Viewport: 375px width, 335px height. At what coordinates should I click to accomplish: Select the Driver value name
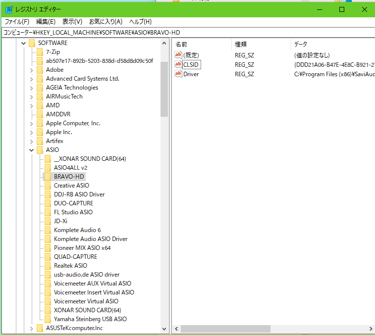pos(191,74)
